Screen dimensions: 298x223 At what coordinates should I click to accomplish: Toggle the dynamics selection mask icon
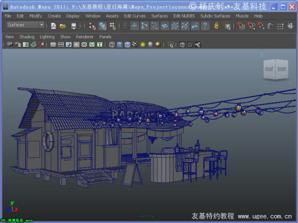[x=185, y=26]
